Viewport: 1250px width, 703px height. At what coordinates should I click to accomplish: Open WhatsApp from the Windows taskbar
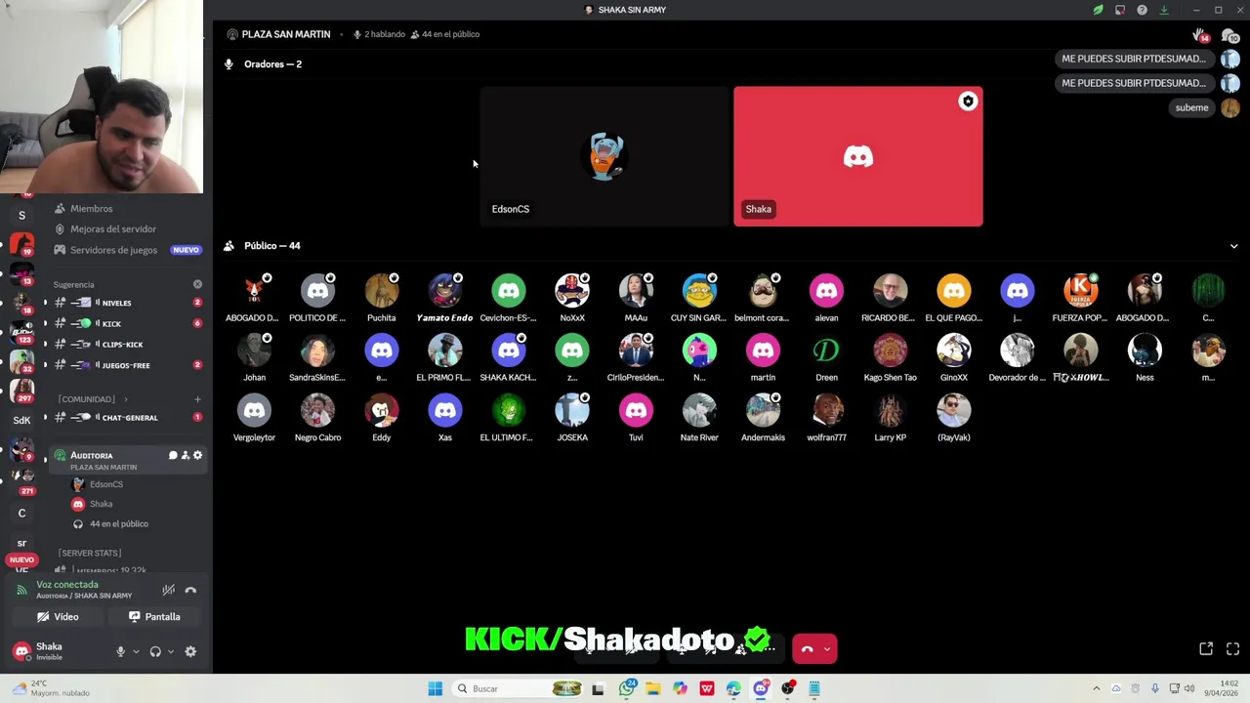pyautogui.click(x=627, y=688)
